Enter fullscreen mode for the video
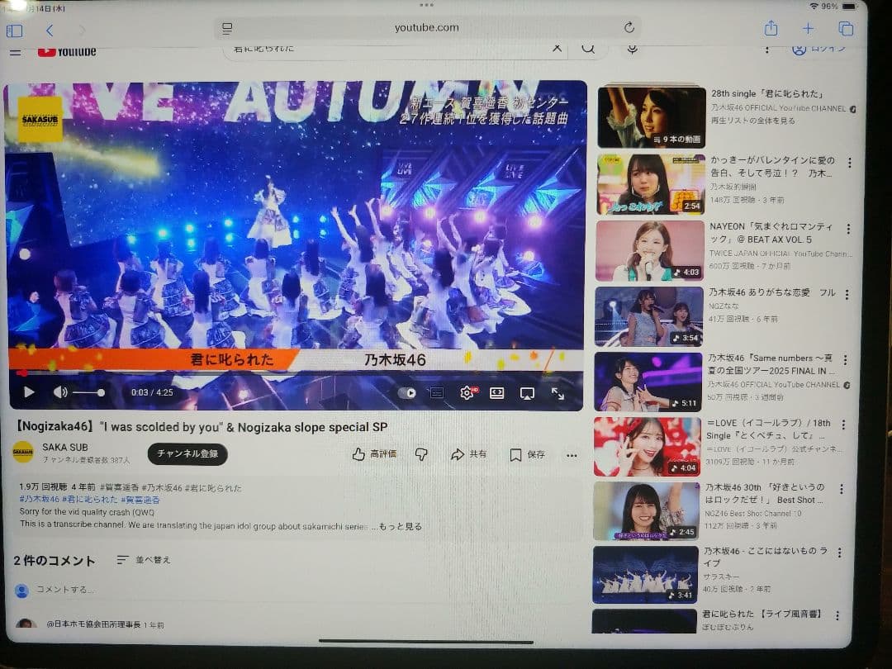Screen dimensions: 892x669 (557, 394)
